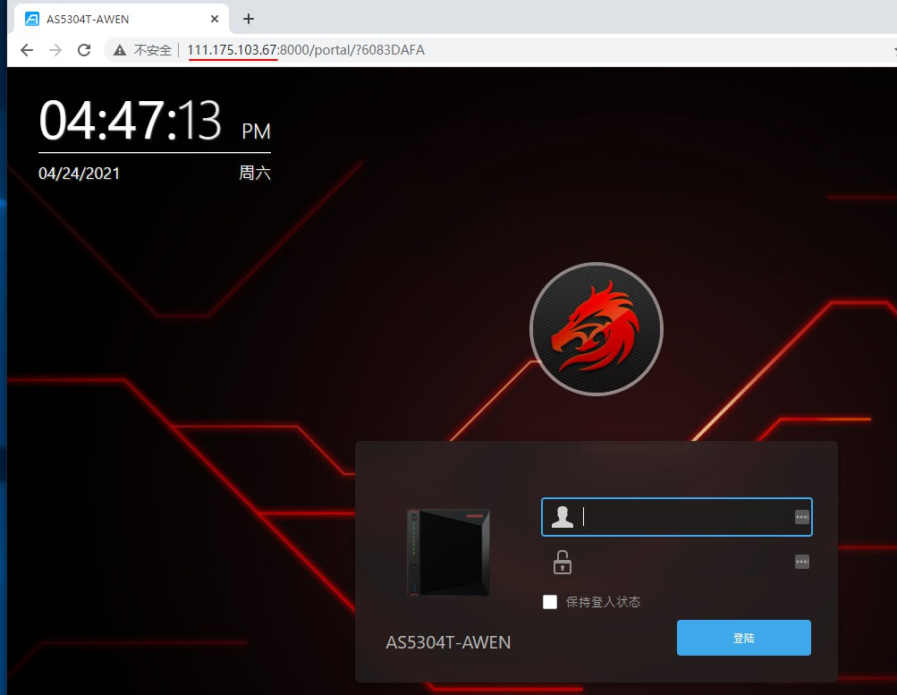Click the user silhouette icon

click(563, 516)
